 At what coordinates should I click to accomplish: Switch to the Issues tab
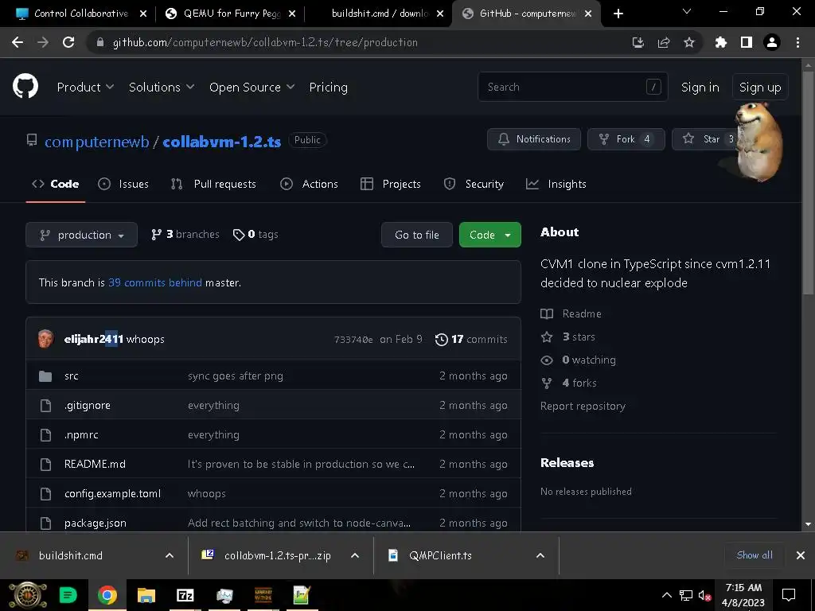click(x=123, y=184)
